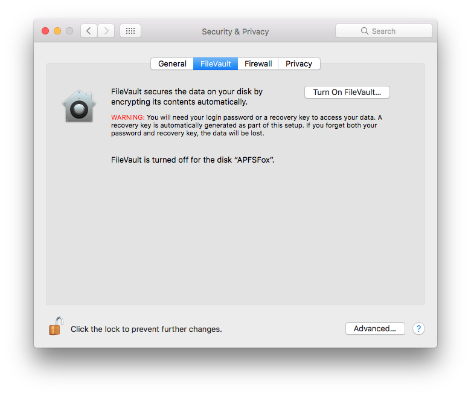Click the forward navigation arrow
Image resolution: width=471 pixels, height=396 pixels.
click(106, 31)
